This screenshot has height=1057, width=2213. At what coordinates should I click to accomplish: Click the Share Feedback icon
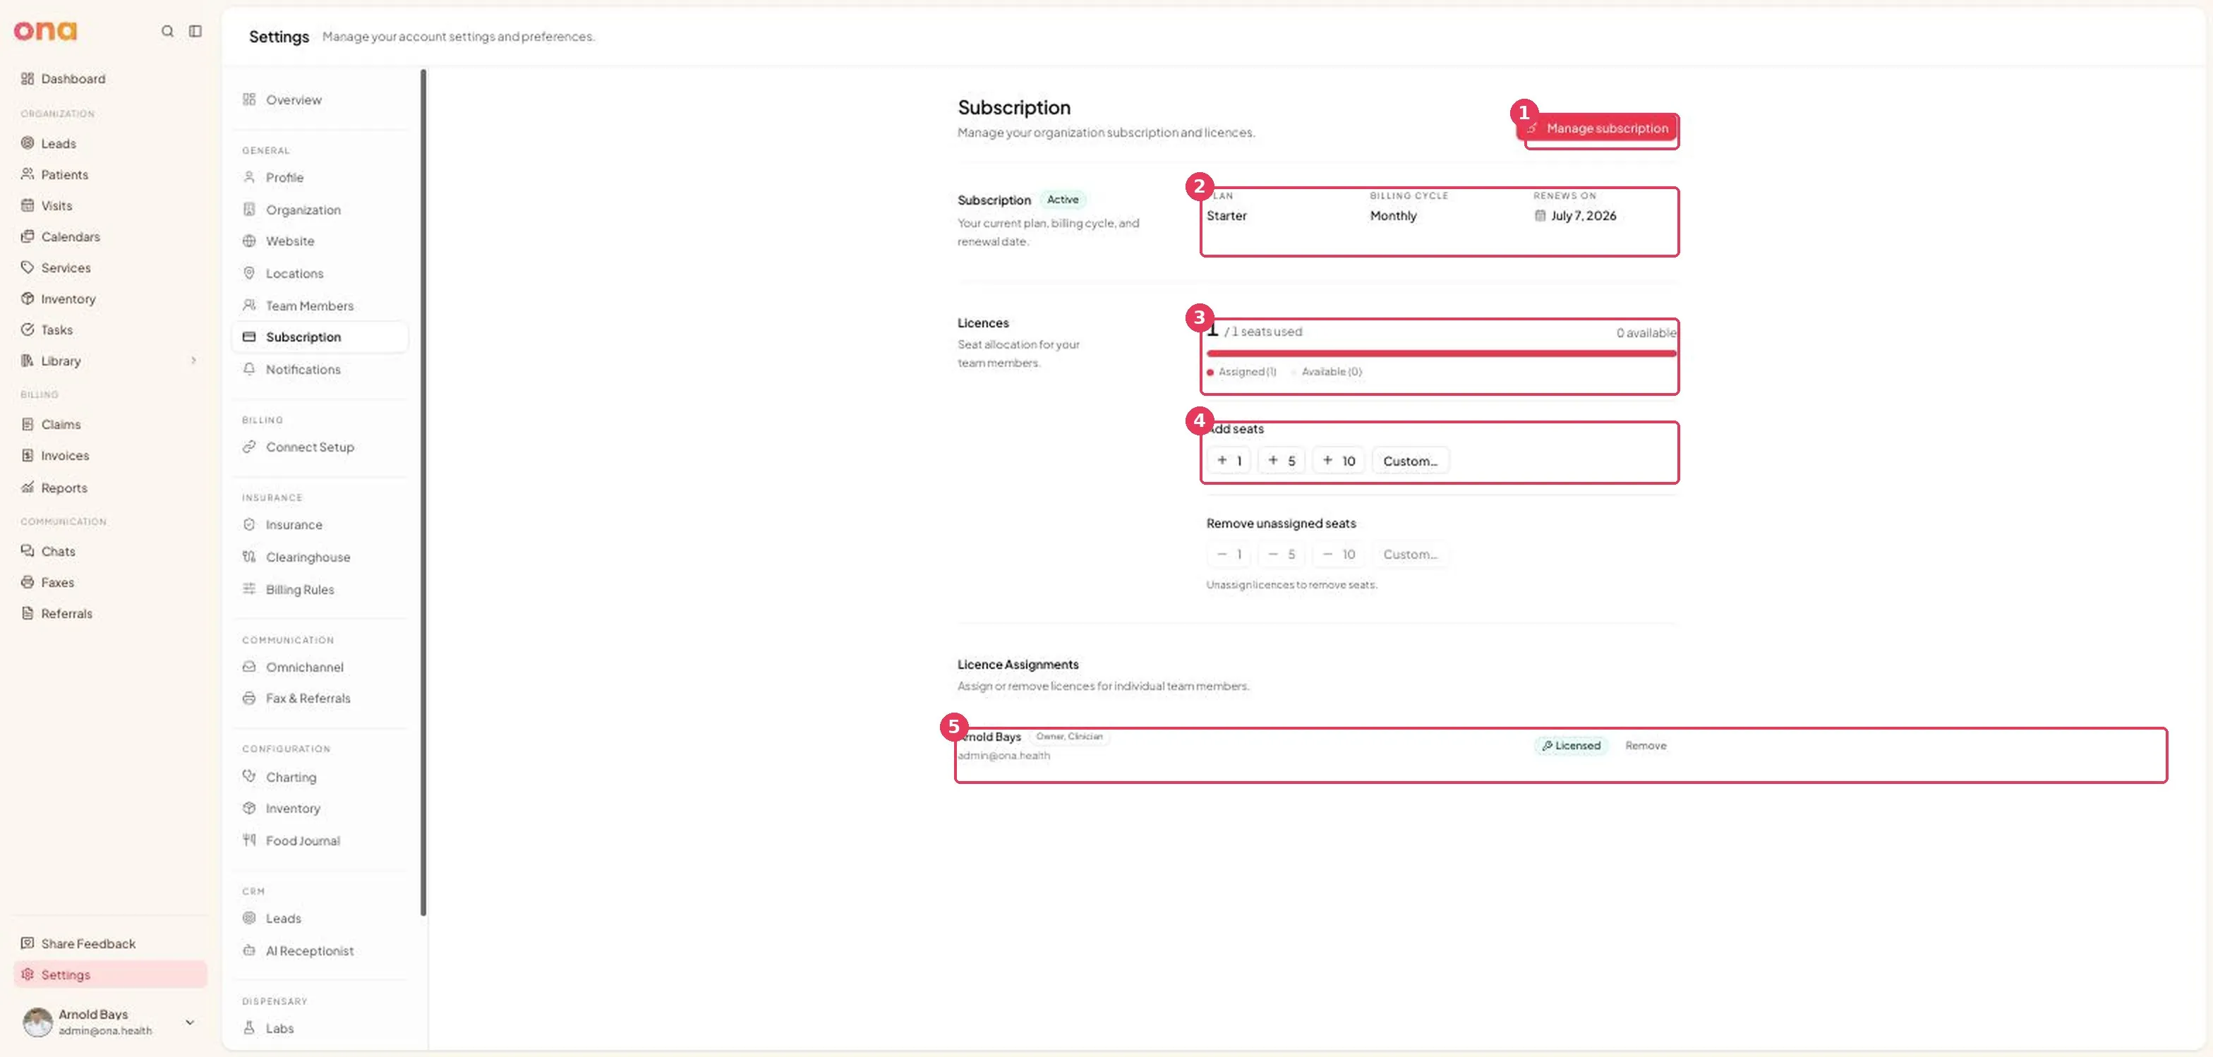coord(28,943)
